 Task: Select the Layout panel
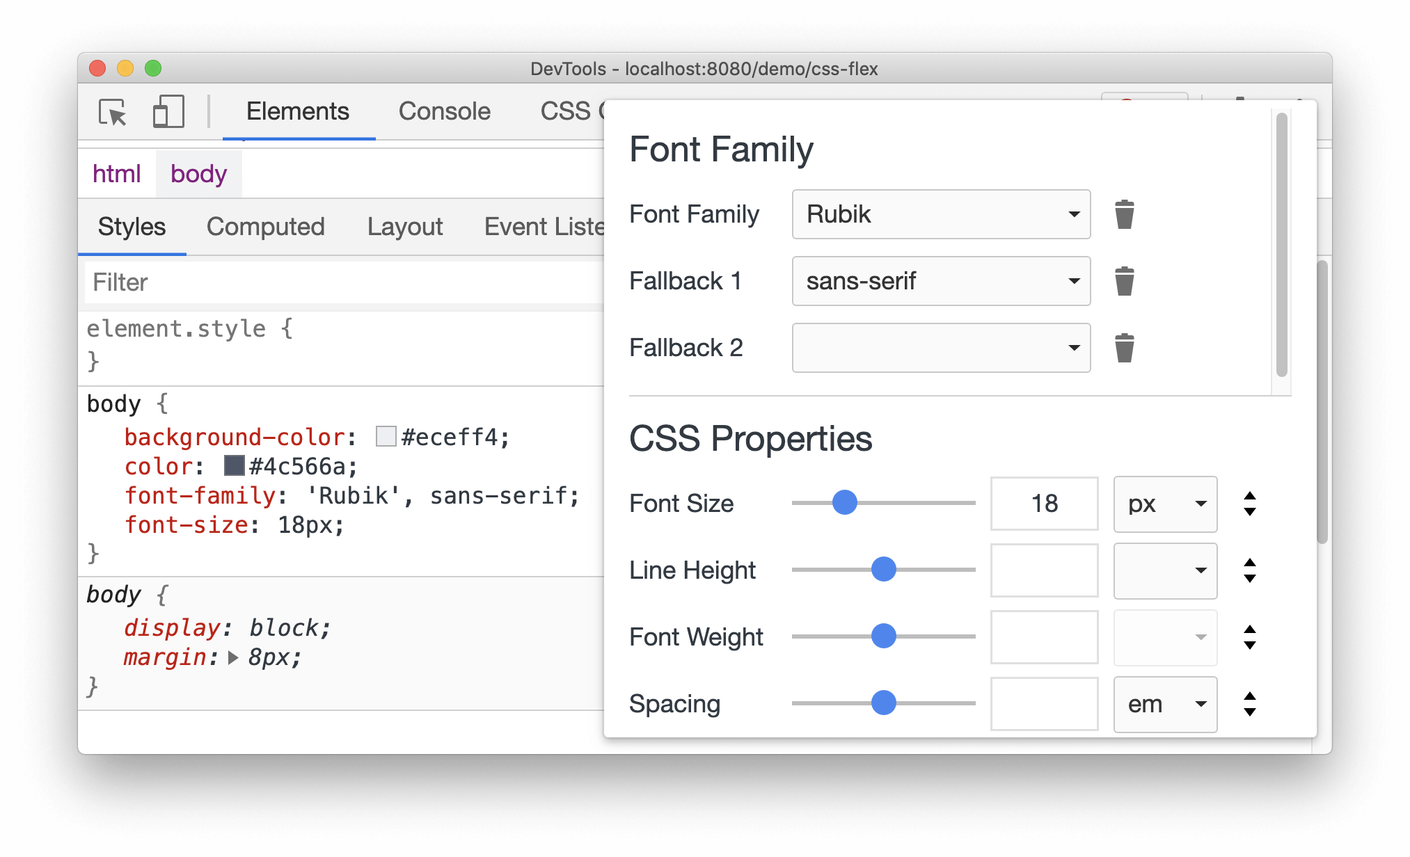[x=403, y=225]
